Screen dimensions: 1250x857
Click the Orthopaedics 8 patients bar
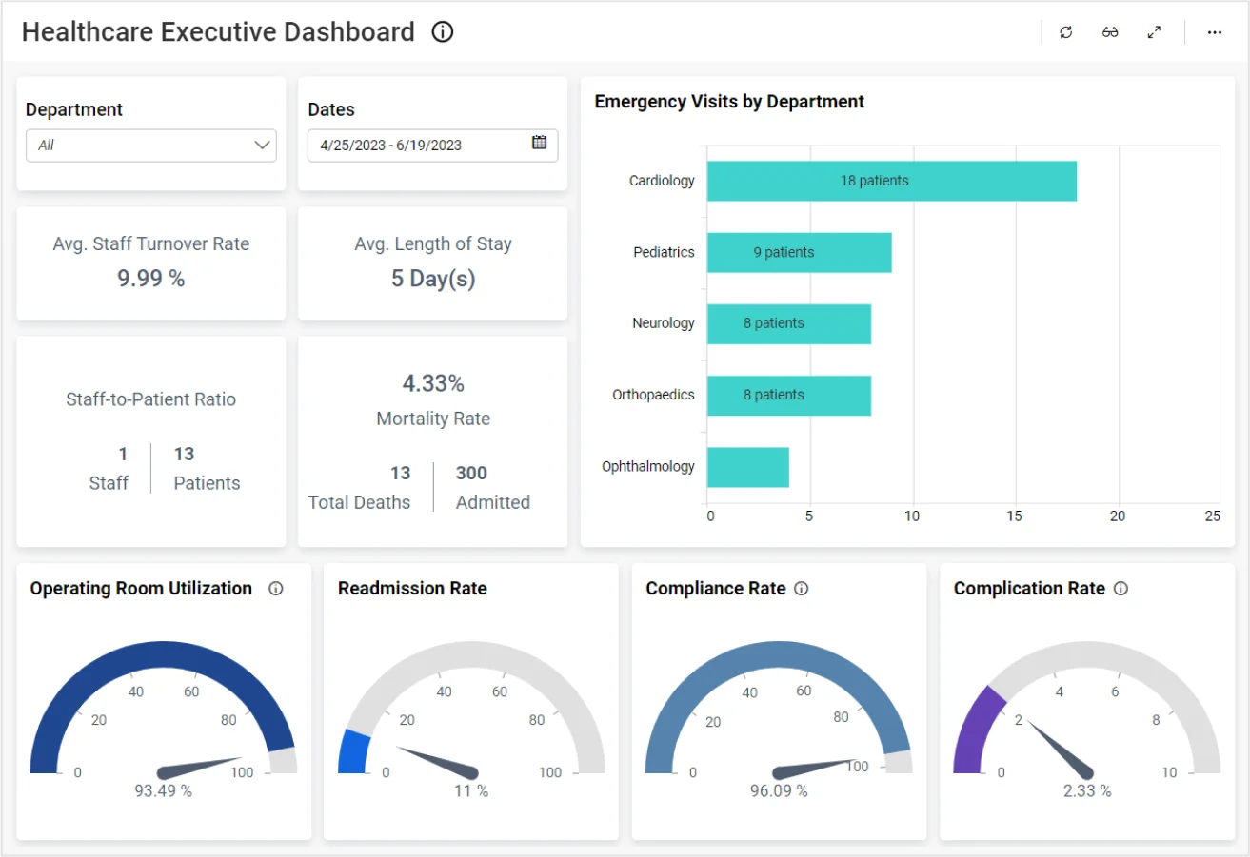pyautogui.click(x=788, y=395)
